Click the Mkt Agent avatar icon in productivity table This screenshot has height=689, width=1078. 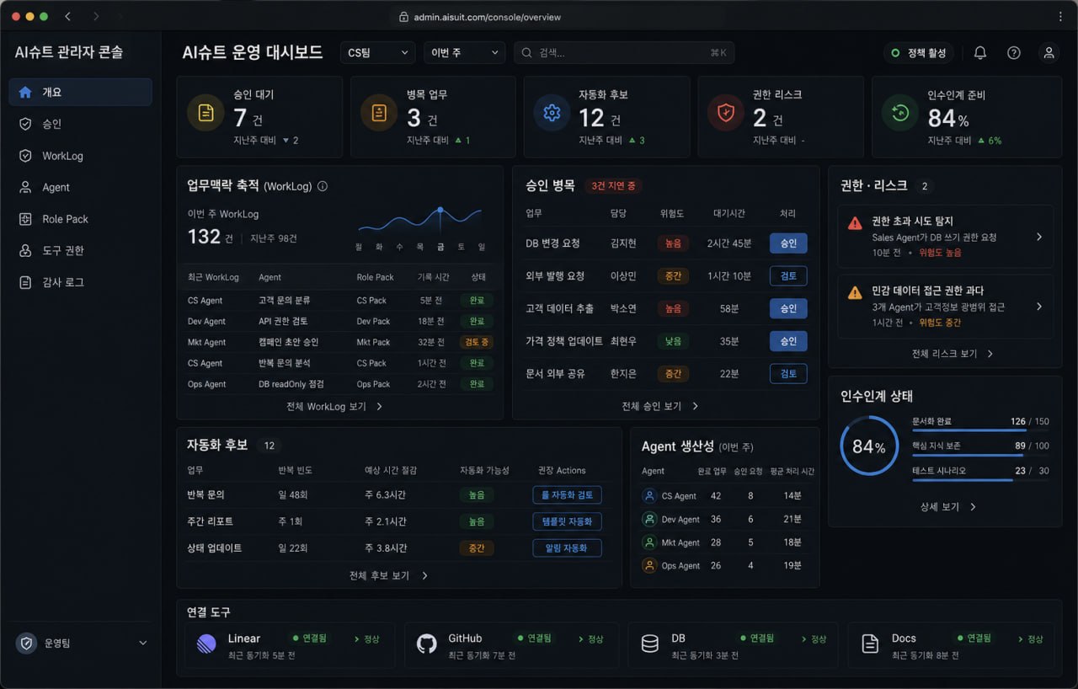pos(649,542)
